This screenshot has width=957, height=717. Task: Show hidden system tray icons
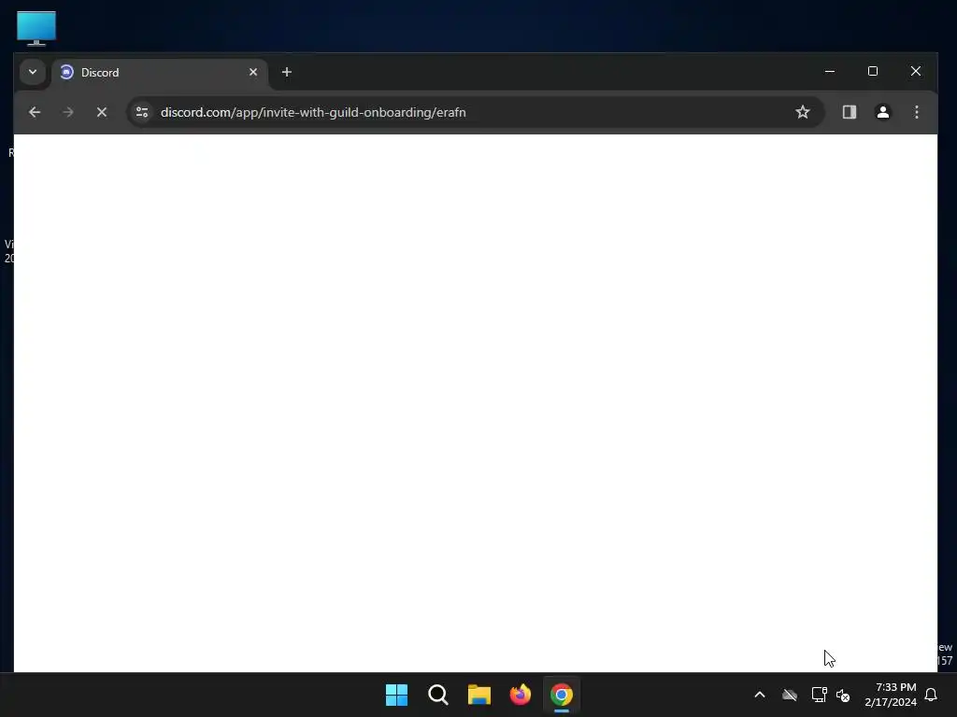click(x=760, y=695)
